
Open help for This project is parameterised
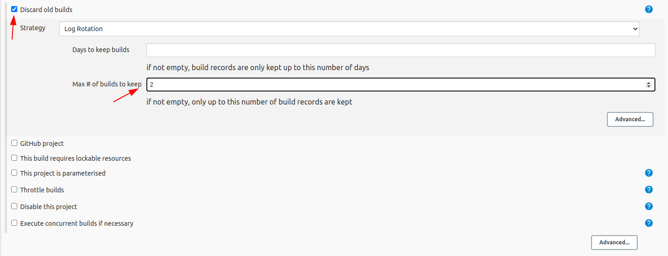pyautogui.click(x=648, y=173)
